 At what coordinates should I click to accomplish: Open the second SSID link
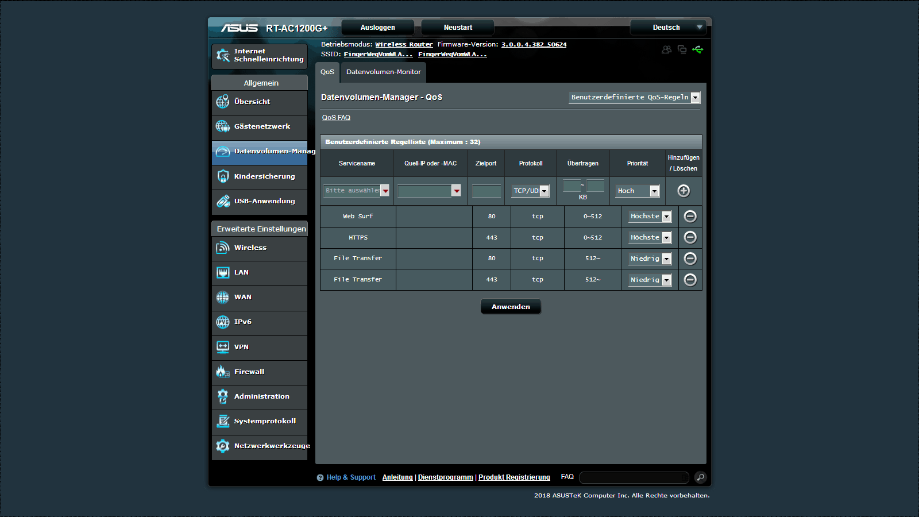click(452, 54)
